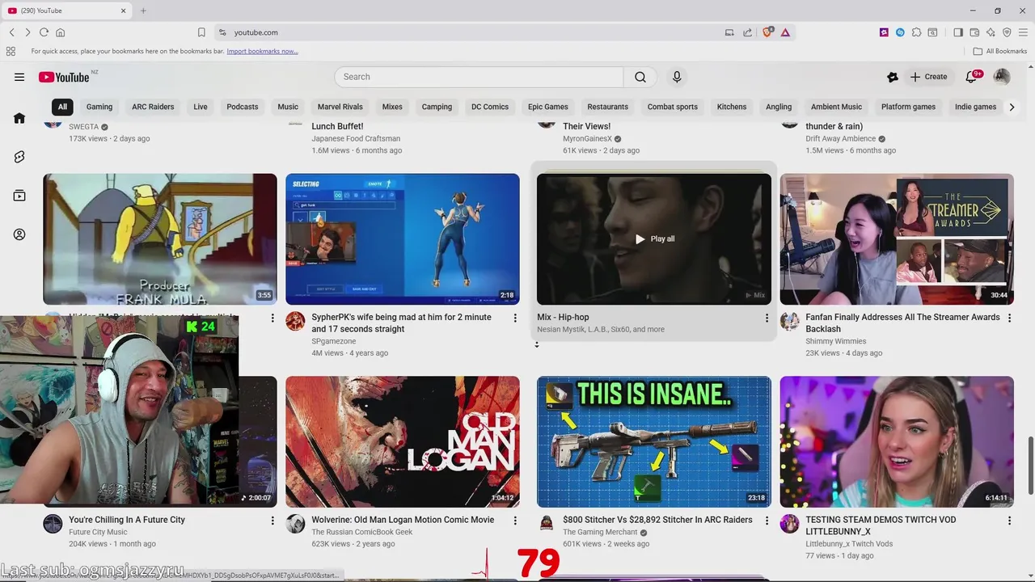Reload the page

tap(44, 32)
